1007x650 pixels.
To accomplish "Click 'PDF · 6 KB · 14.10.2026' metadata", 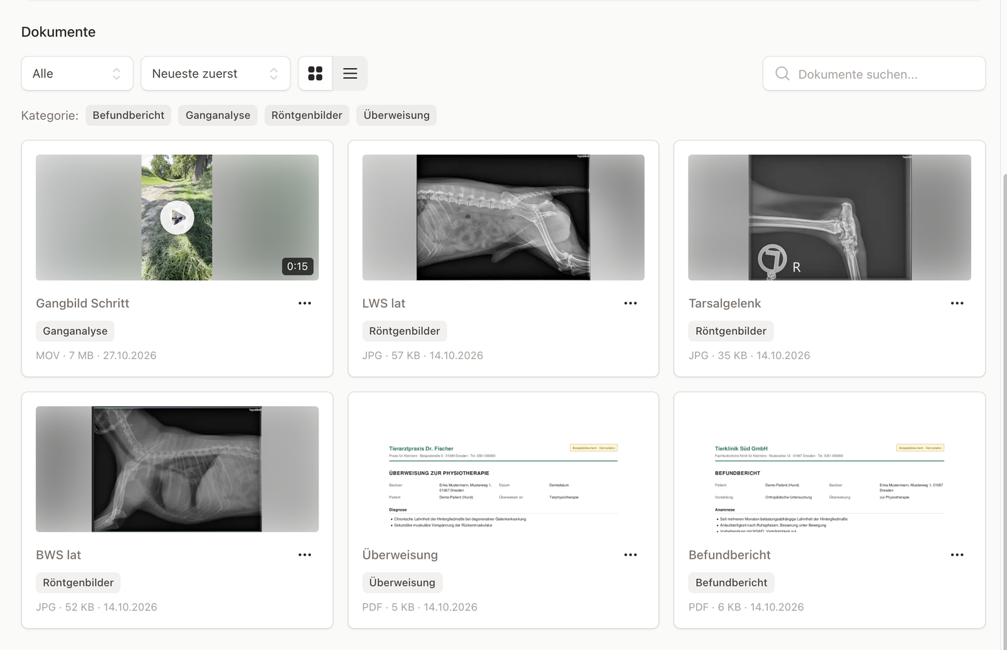I will tap(746, 607).
